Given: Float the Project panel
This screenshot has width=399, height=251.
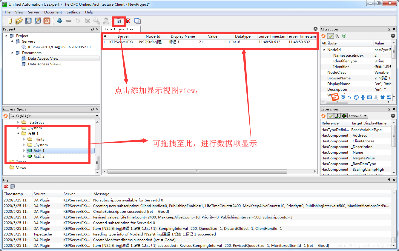Looking at the screenshot, I should tap(93, 29).
